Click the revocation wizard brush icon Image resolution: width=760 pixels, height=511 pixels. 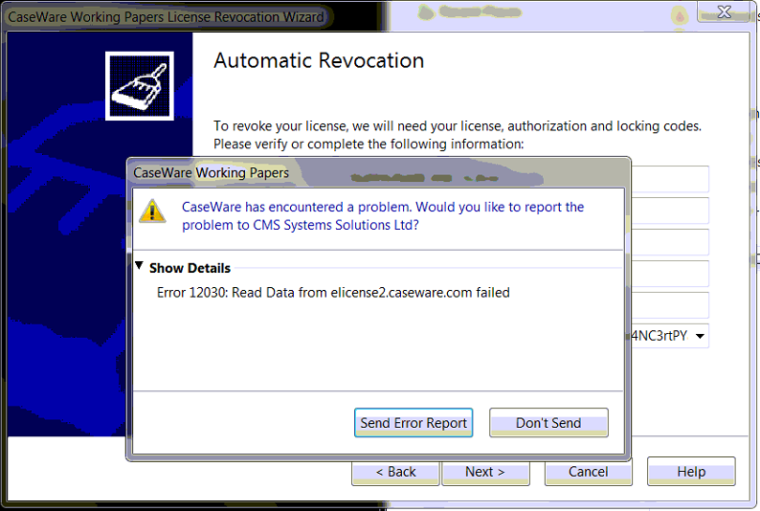[x=140, y=86]
